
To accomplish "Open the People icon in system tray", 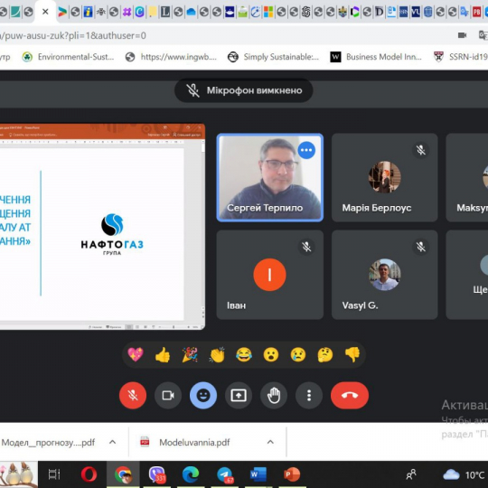I will pyautogui.click(x=411, y=474).
